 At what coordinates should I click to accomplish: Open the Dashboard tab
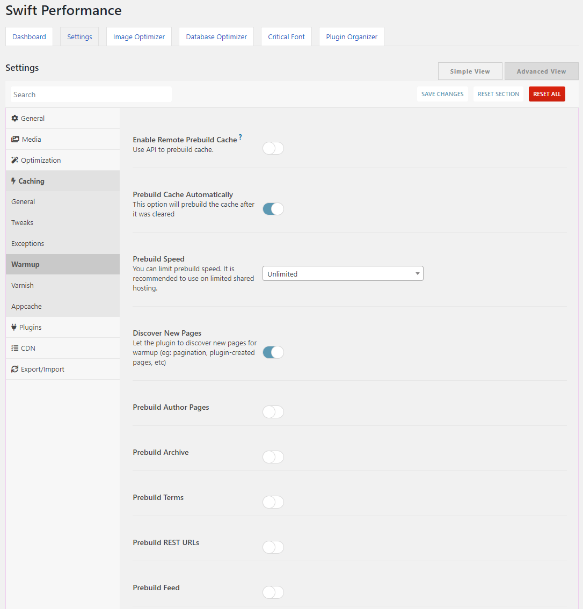point(29,37)
